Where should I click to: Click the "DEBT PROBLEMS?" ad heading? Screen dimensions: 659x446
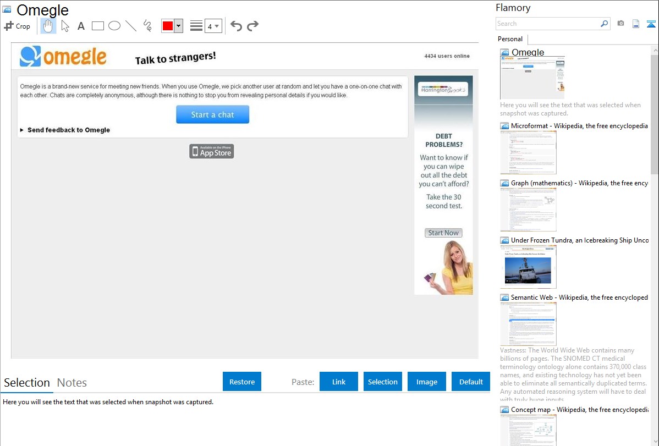pos(444,140)
